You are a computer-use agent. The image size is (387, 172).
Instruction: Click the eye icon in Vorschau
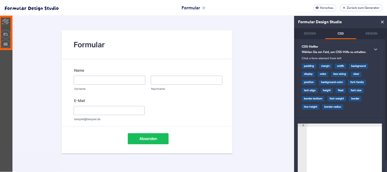pos(317,8)
